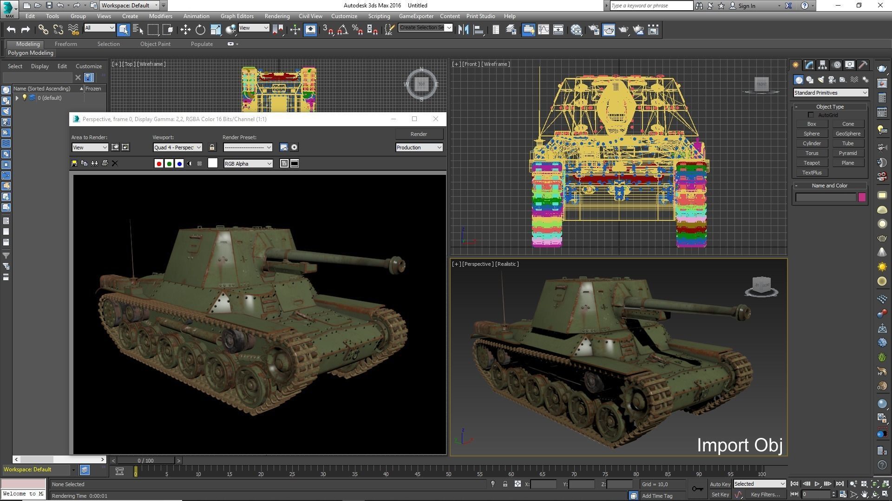892x501 pixels.
Task: Clear the render frame window image
Action: point(115,163)
